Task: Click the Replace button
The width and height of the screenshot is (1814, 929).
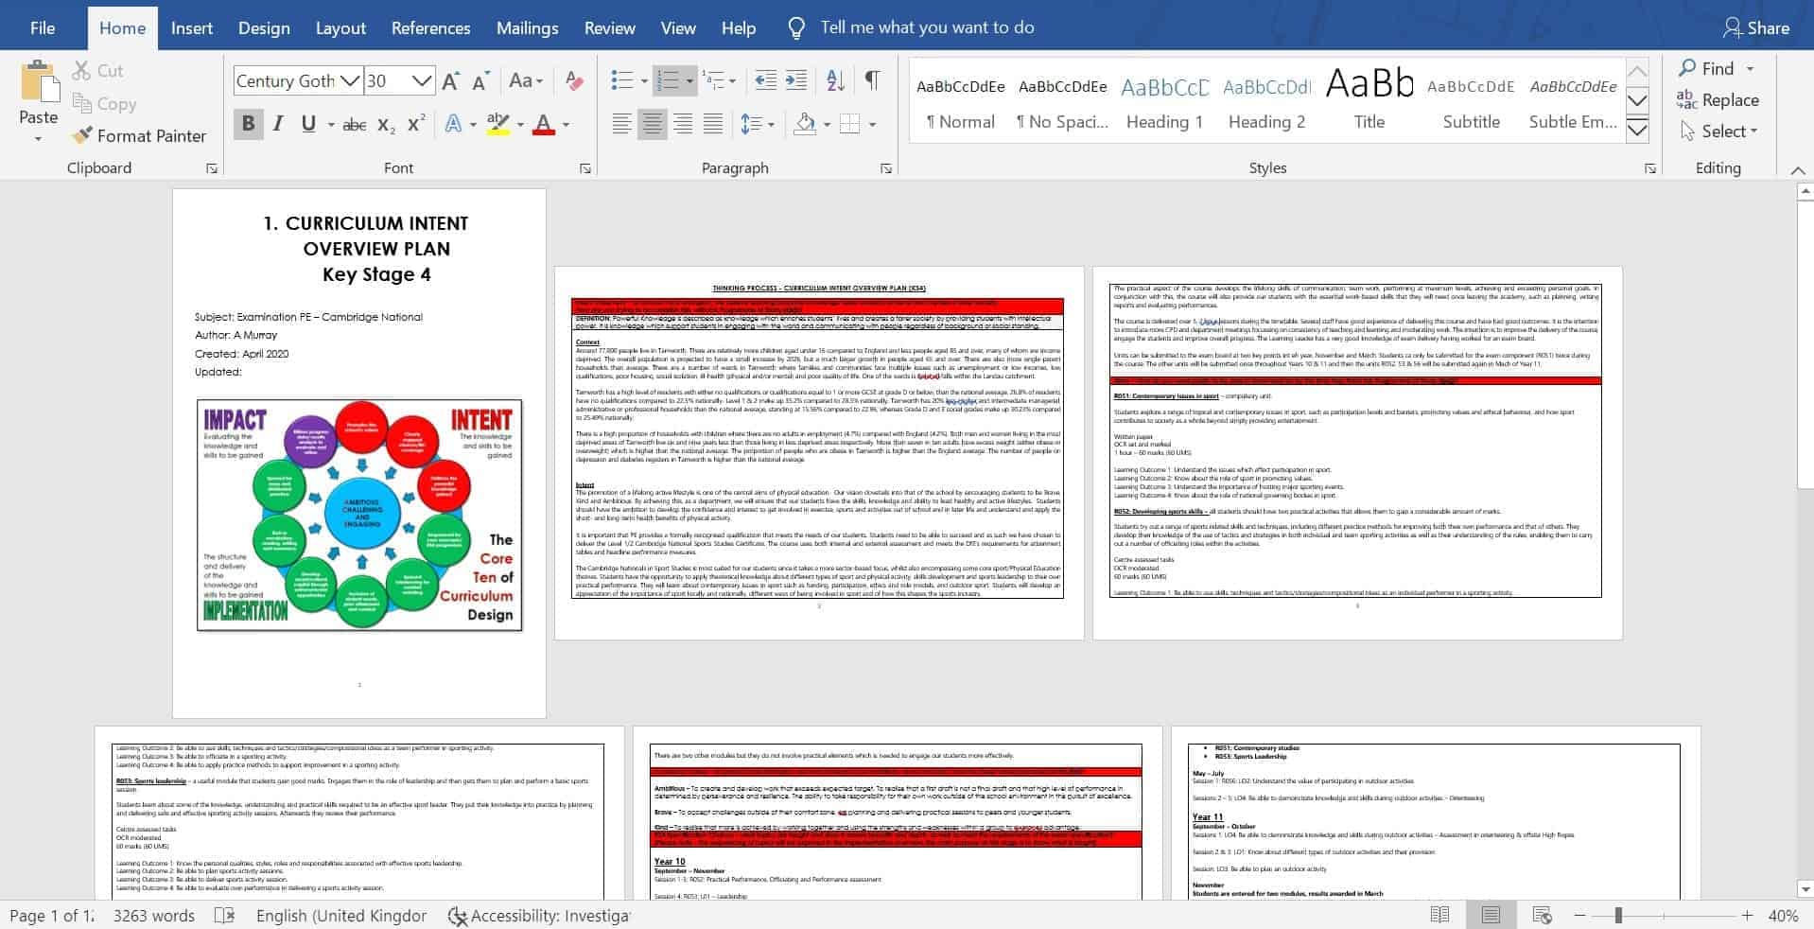Action: (1718, 100)
